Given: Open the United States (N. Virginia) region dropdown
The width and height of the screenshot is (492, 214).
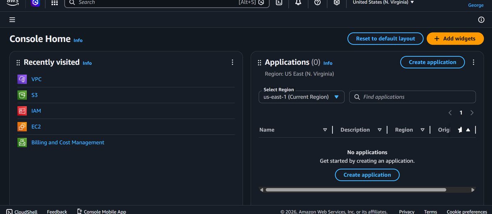Looking at the screenshot, I should (x=383, y=2).
